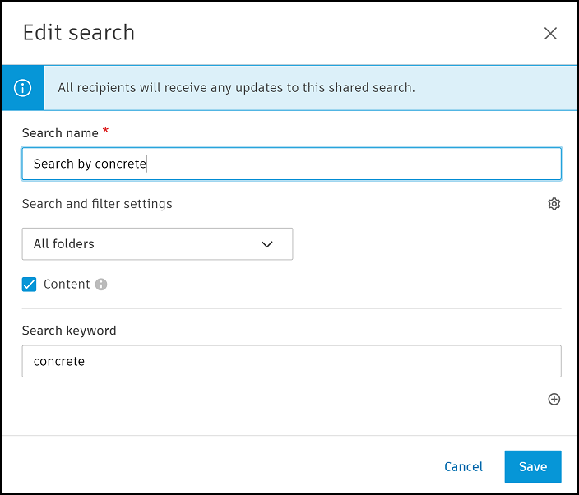This screenshot has width=579, height=495.
Task: Close the Edit search dialog with X
Action: click(x=550, y=34)
